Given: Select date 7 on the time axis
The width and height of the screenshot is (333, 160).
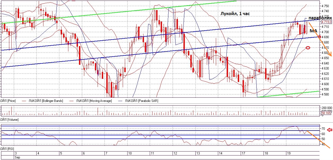Looking at the screenshot, I should pyautogui.click(x=106, y=154).
